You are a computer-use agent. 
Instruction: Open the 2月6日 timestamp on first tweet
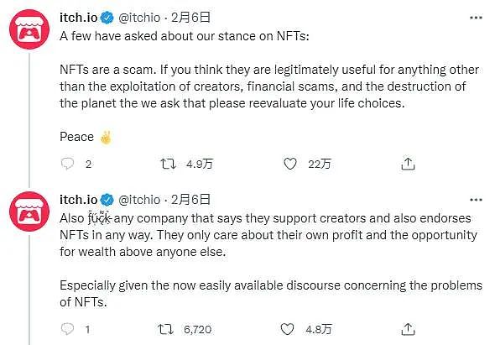coord(190,18)
